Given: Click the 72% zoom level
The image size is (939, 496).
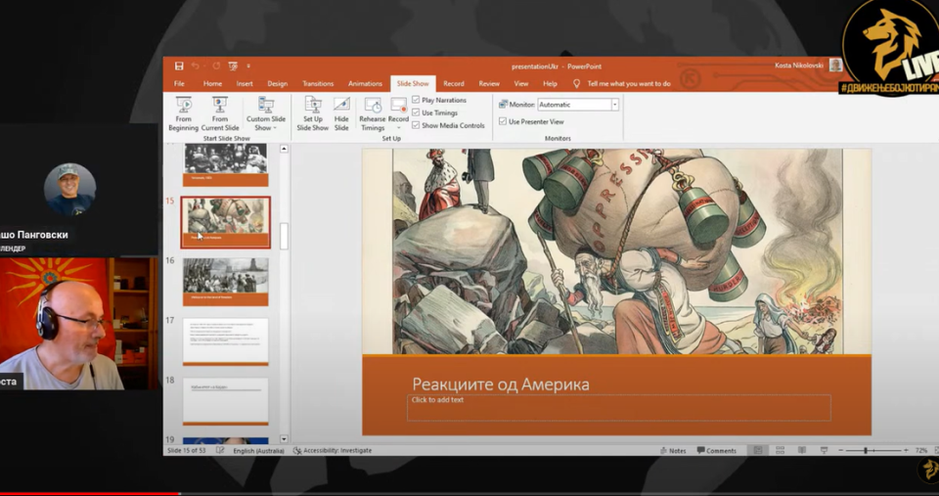Looking at the screenshot, I should click(921, 450).
